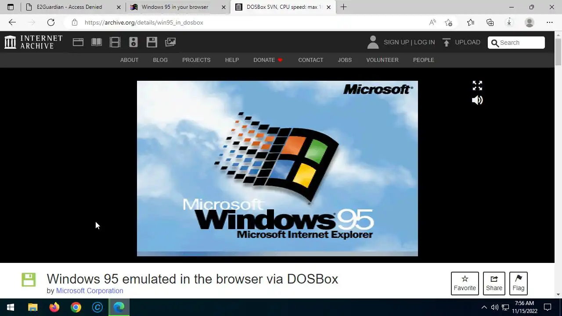The height and width of the screenshot is (316, 562).
Task: Open Edge Settings and more menu
Action: click(550, 22)
